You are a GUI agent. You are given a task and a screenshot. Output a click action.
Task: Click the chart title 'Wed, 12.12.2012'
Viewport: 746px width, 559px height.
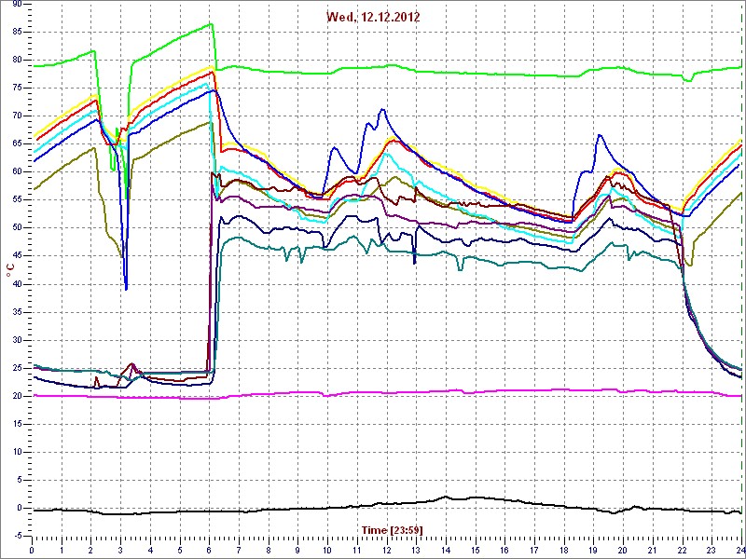click(373, 17)
